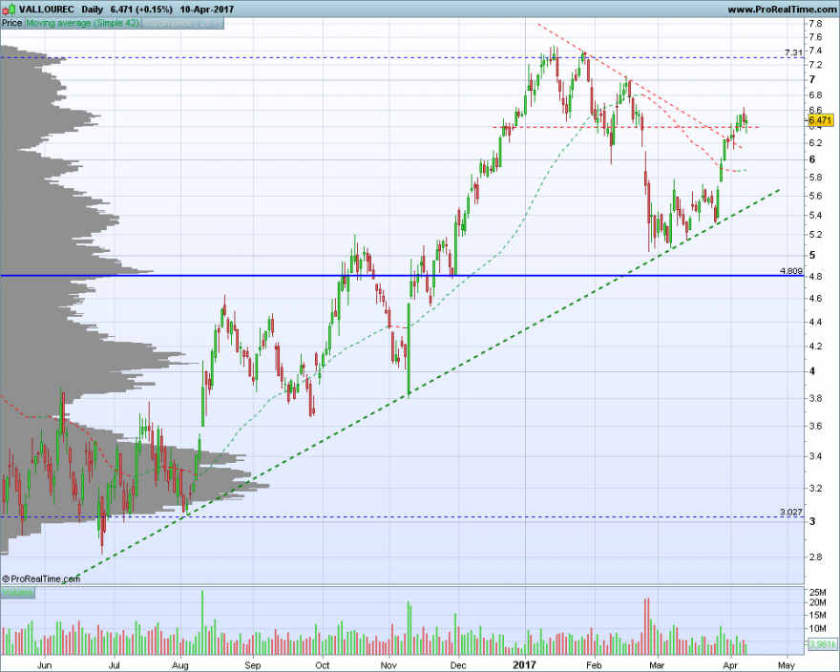Click the Feb label on time axis

[x=594, y=665]
